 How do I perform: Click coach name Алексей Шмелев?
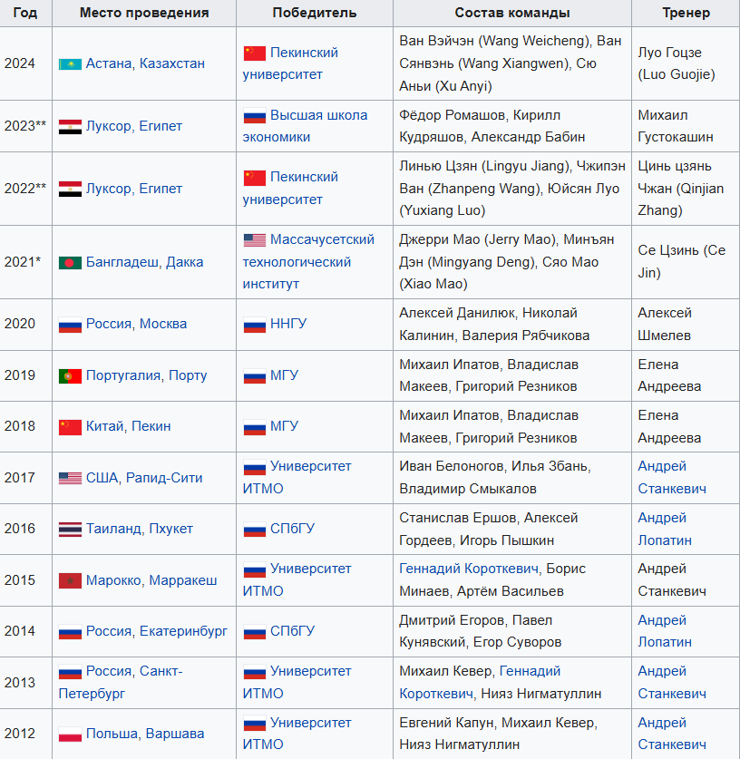pyautogui.click(x=665, y=324)
